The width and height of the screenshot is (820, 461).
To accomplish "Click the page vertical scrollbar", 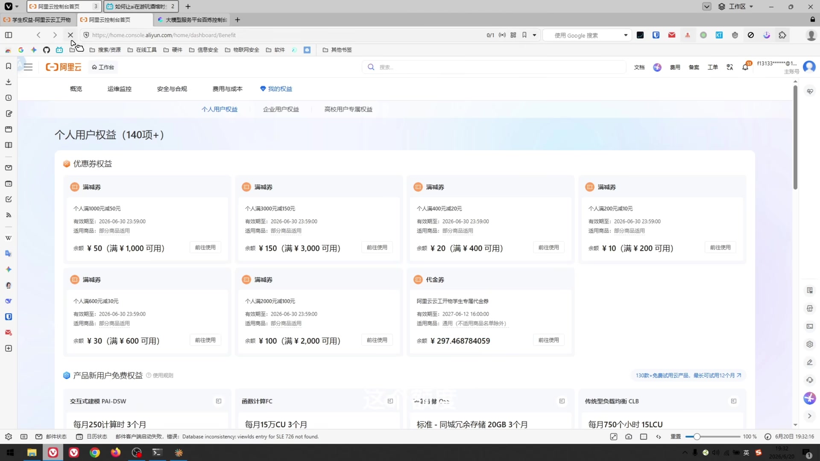I will coord(795,137).
